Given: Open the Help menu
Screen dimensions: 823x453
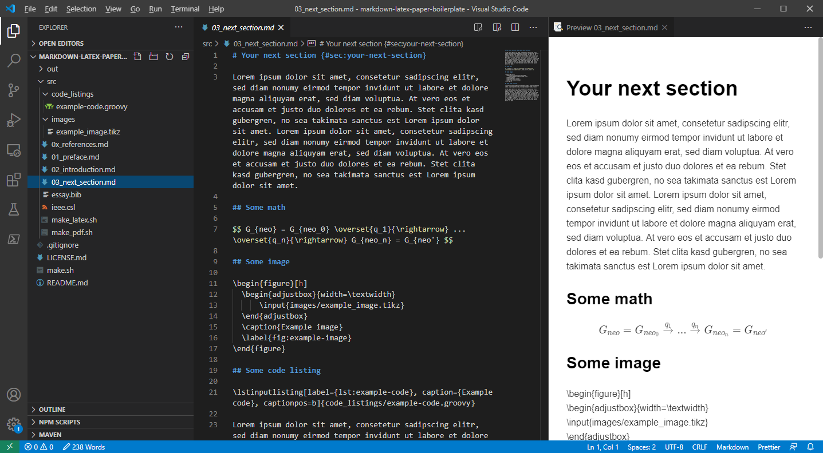Looking at the screenshot, I should pyautogui.click(x=216, y=9).
